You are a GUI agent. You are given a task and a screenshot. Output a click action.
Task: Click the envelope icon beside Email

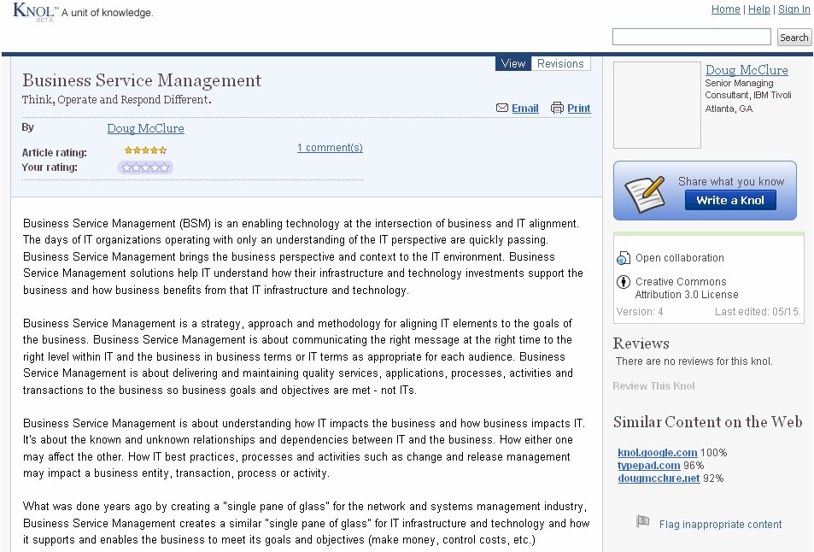[x=502, y=108]
